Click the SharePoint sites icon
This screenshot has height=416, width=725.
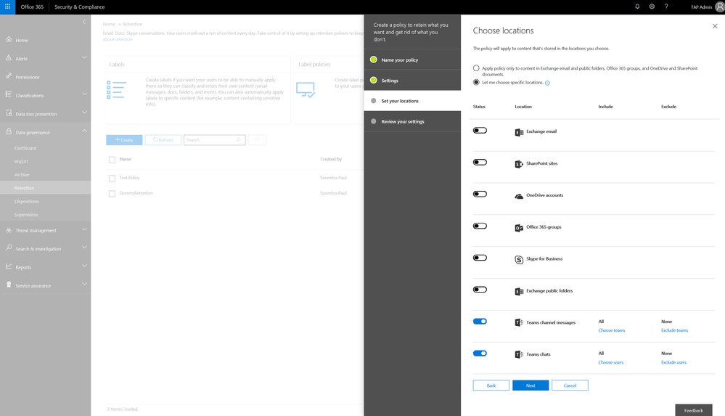(x=519, y=164)
